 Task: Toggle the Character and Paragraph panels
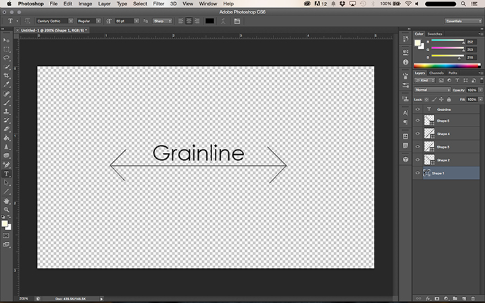pyautogui.click(x=237, y=21)
